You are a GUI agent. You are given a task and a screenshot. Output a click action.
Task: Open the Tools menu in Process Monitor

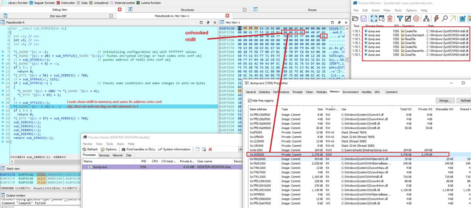[398, 11]
